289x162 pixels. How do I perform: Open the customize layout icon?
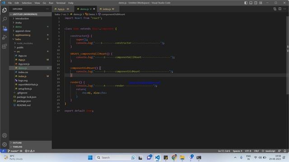(261, 3)
